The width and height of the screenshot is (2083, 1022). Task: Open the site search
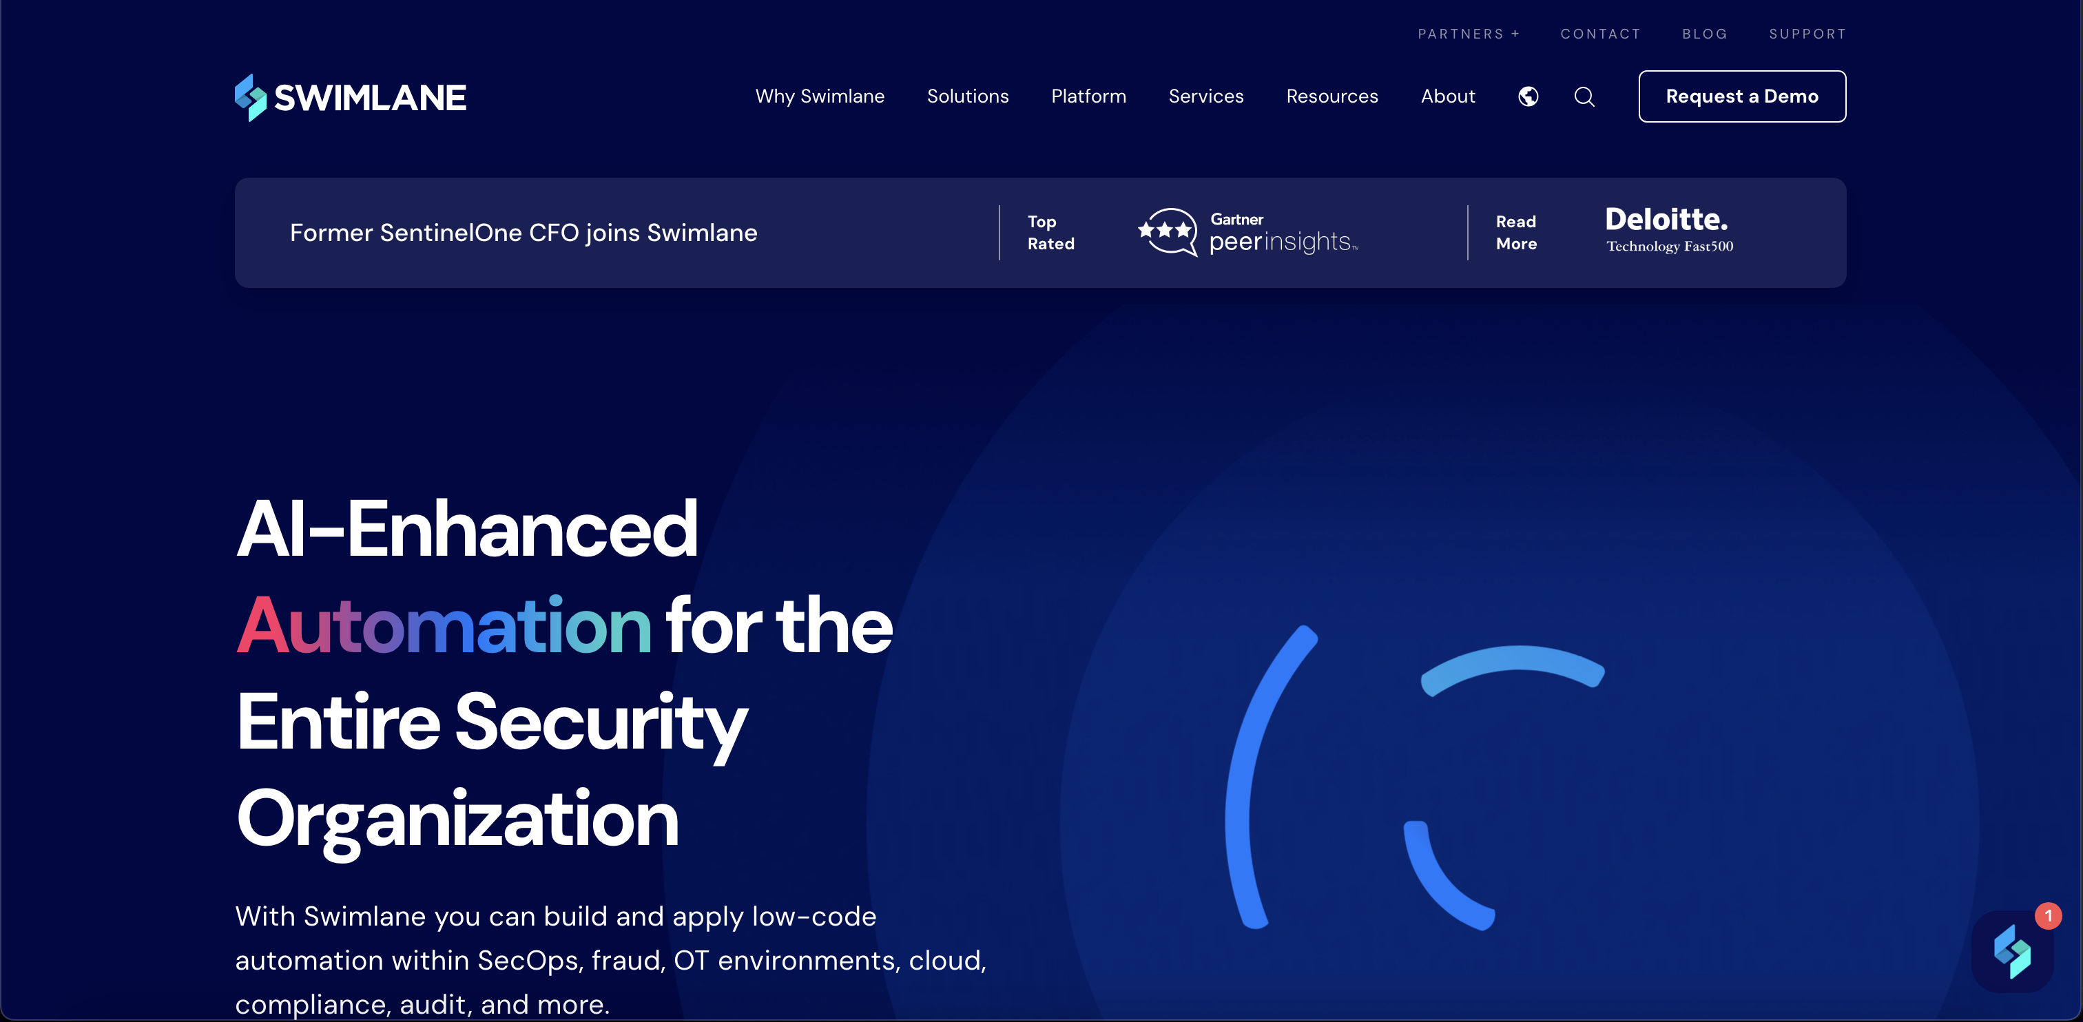click(1584, 96)
